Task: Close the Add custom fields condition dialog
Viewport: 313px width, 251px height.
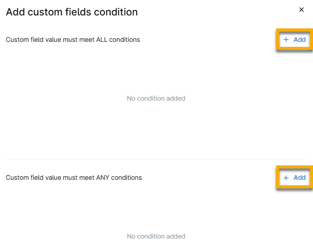Action: click(x=301, y=9)
